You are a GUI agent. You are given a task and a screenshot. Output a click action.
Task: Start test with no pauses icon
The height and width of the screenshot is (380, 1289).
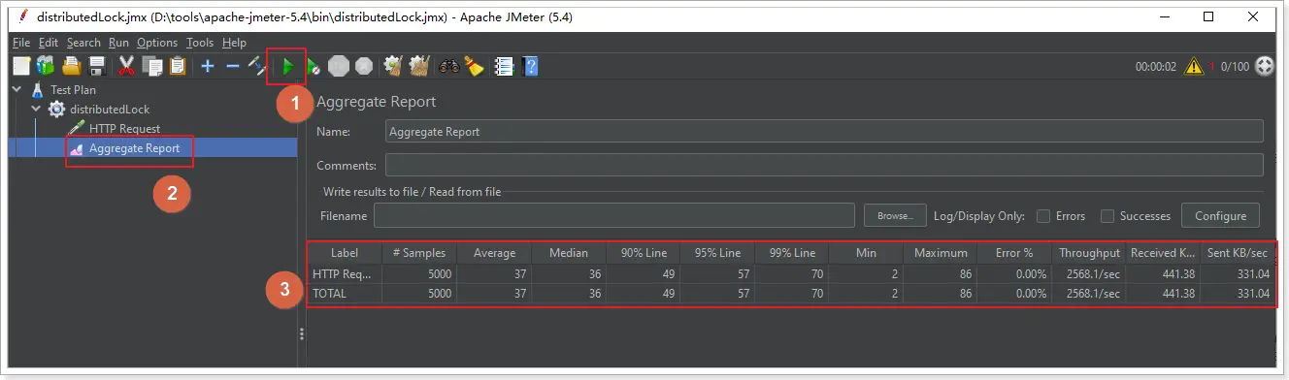(313, 66)
